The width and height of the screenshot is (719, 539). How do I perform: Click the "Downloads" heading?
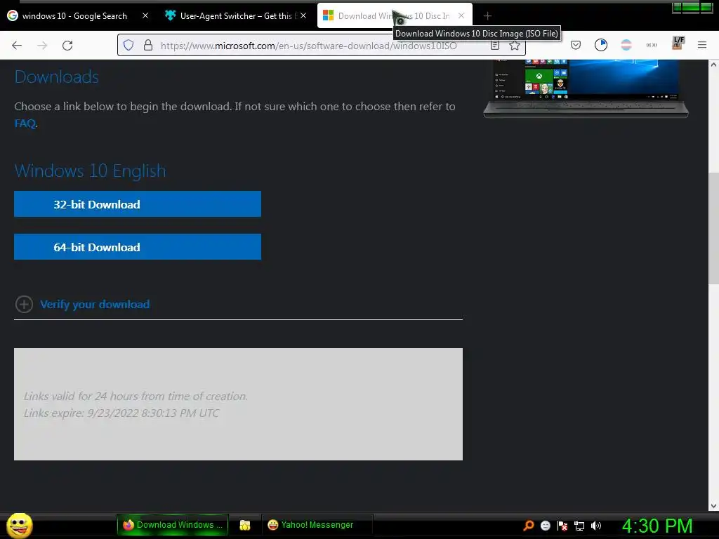(57, 76)
